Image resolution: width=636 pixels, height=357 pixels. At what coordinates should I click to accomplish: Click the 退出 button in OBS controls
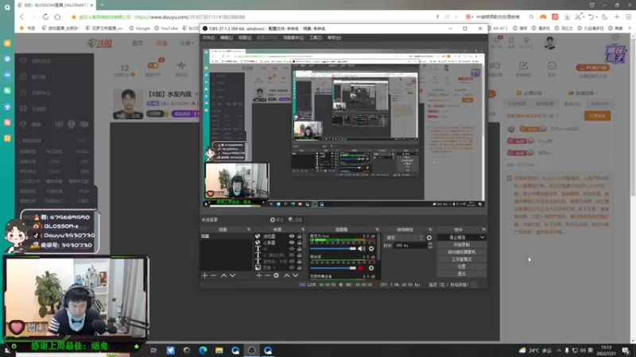462,274
